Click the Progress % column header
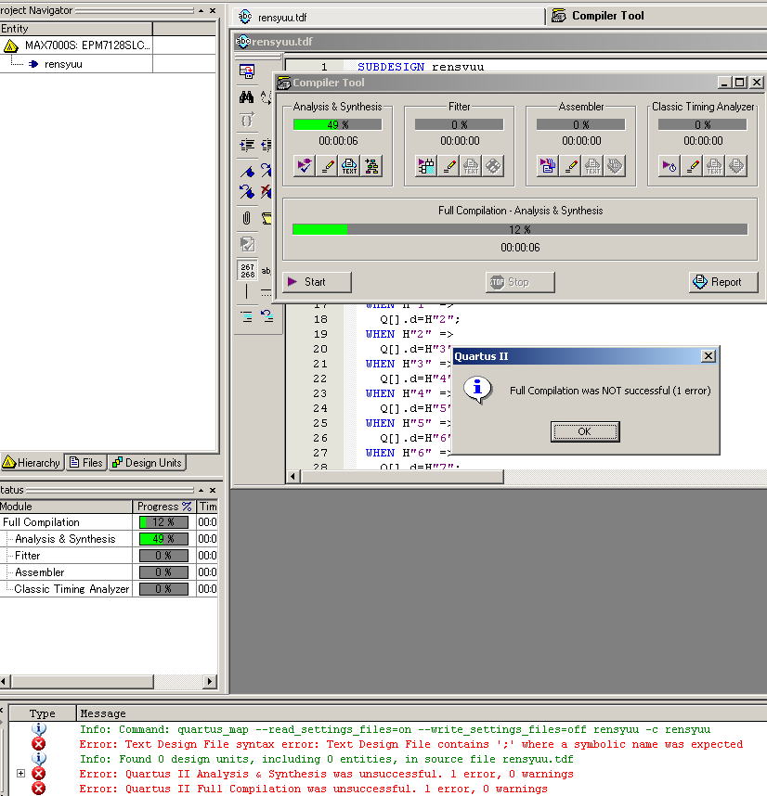 click(164, 507)
